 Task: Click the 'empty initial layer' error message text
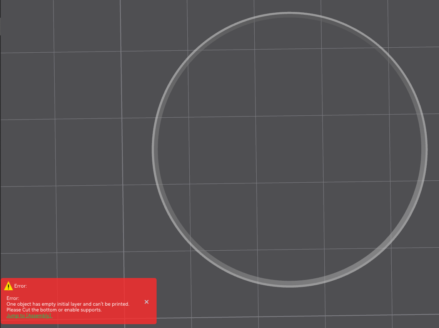point(68,304)
